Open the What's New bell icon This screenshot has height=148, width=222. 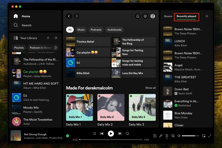coord(138,16)
